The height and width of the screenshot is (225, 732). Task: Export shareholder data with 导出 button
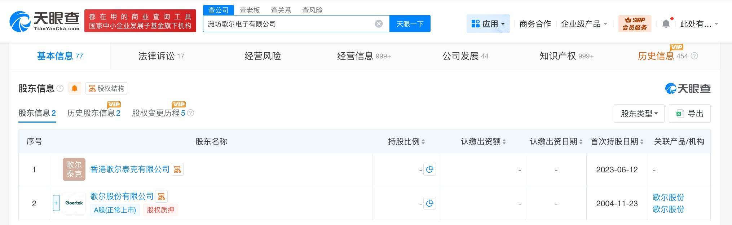(x=689, y=114)
